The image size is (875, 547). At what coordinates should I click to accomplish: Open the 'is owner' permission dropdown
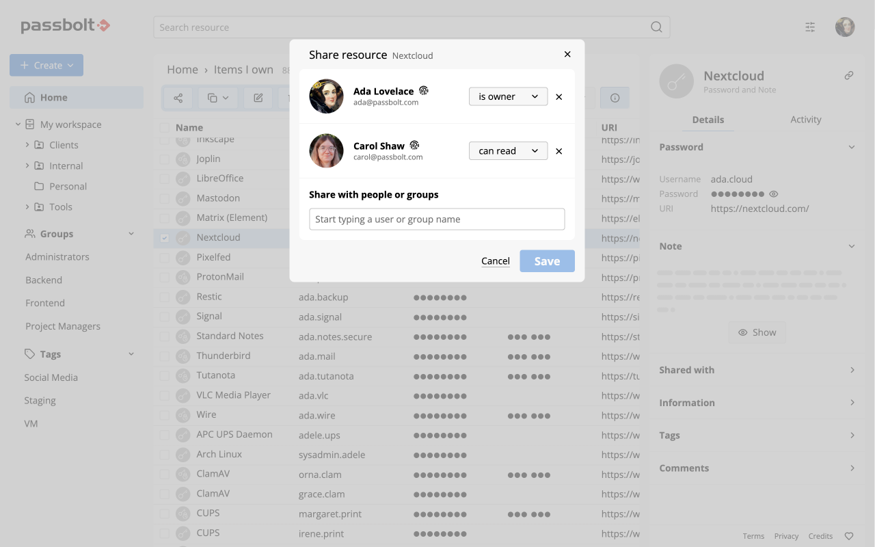coord(508,96)
